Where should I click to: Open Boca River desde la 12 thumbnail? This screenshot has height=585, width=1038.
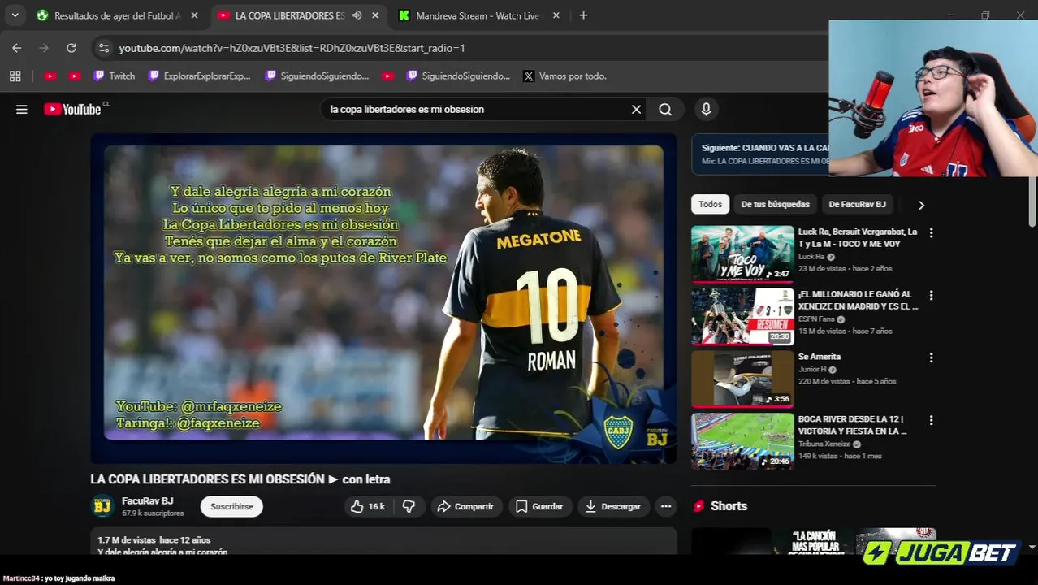742,442
